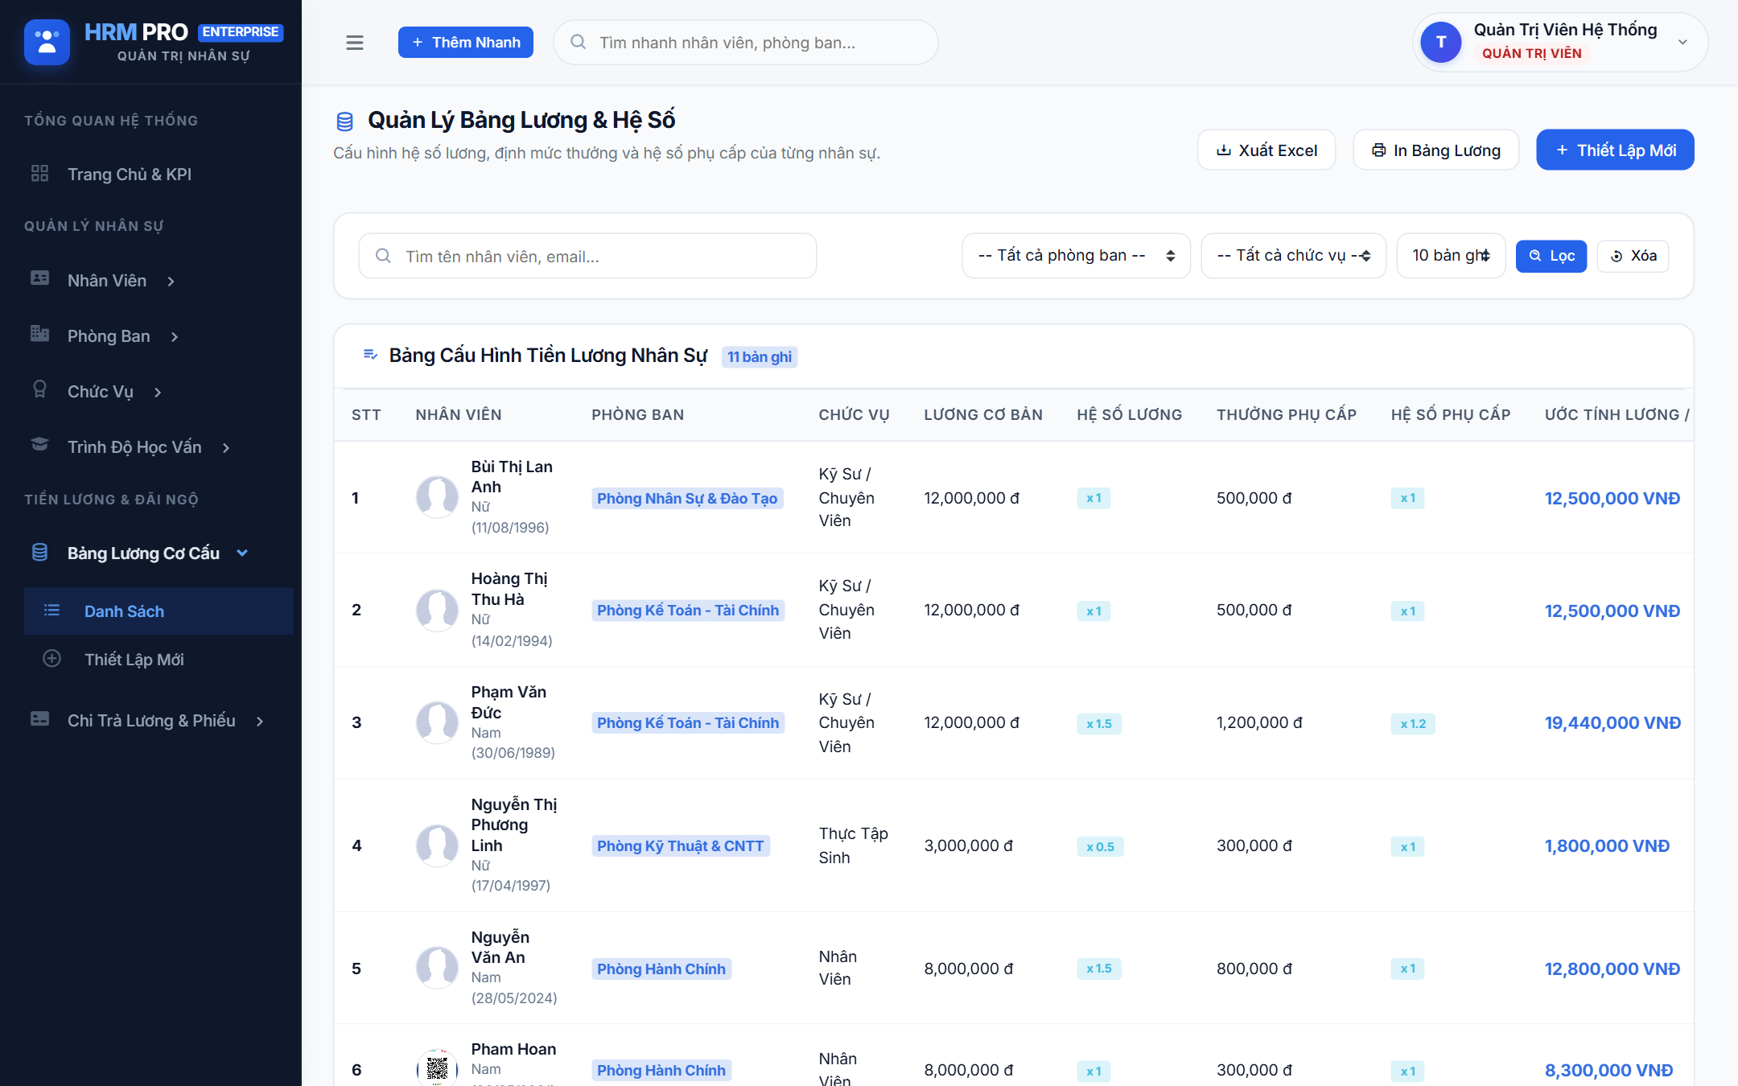The width and height of the screenshot is (1738, 1086).
Task: Click the blue Thiết Lập Mới button
Action: tap(1615, 150)
